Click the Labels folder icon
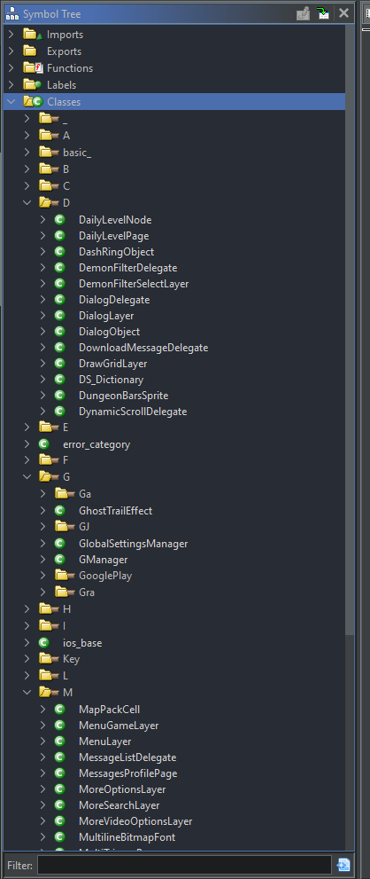Viewport: 370px width, 879px height. (x=33, y=85)
